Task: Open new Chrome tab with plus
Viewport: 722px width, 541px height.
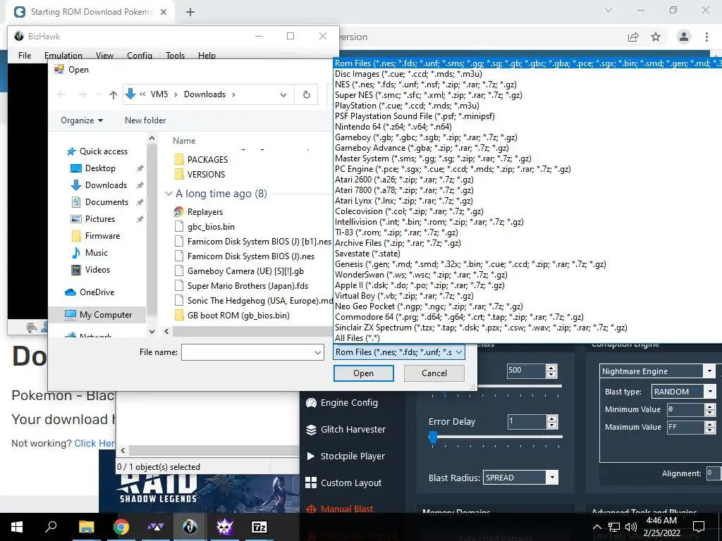Action: 190,12
